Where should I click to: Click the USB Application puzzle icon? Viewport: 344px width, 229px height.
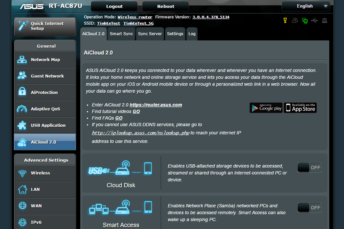[22, 125]
